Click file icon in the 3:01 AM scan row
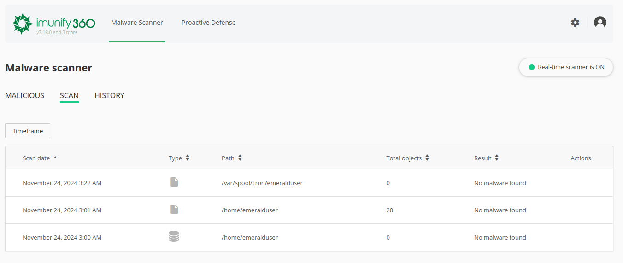Screen dimensions: 623x263 point(174,210)
